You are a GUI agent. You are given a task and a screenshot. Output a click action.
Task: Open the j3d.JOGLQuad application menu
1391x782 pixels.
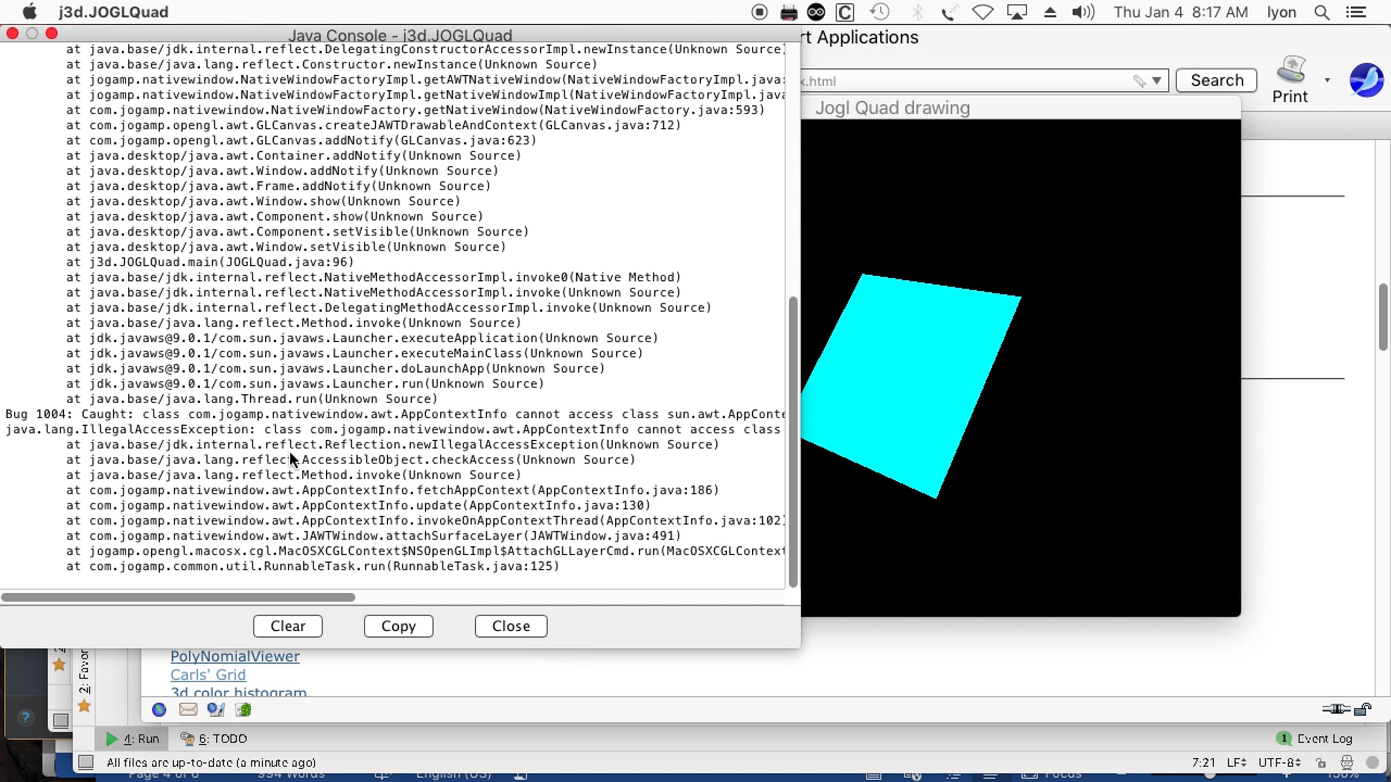[113, 12]
